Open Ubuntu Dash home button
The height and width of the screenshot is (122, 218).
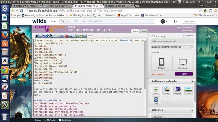click(x=5, y=8)
